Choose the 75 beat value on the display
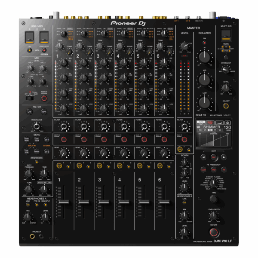The width and height of the screenshot is (258, 258). 215,130
